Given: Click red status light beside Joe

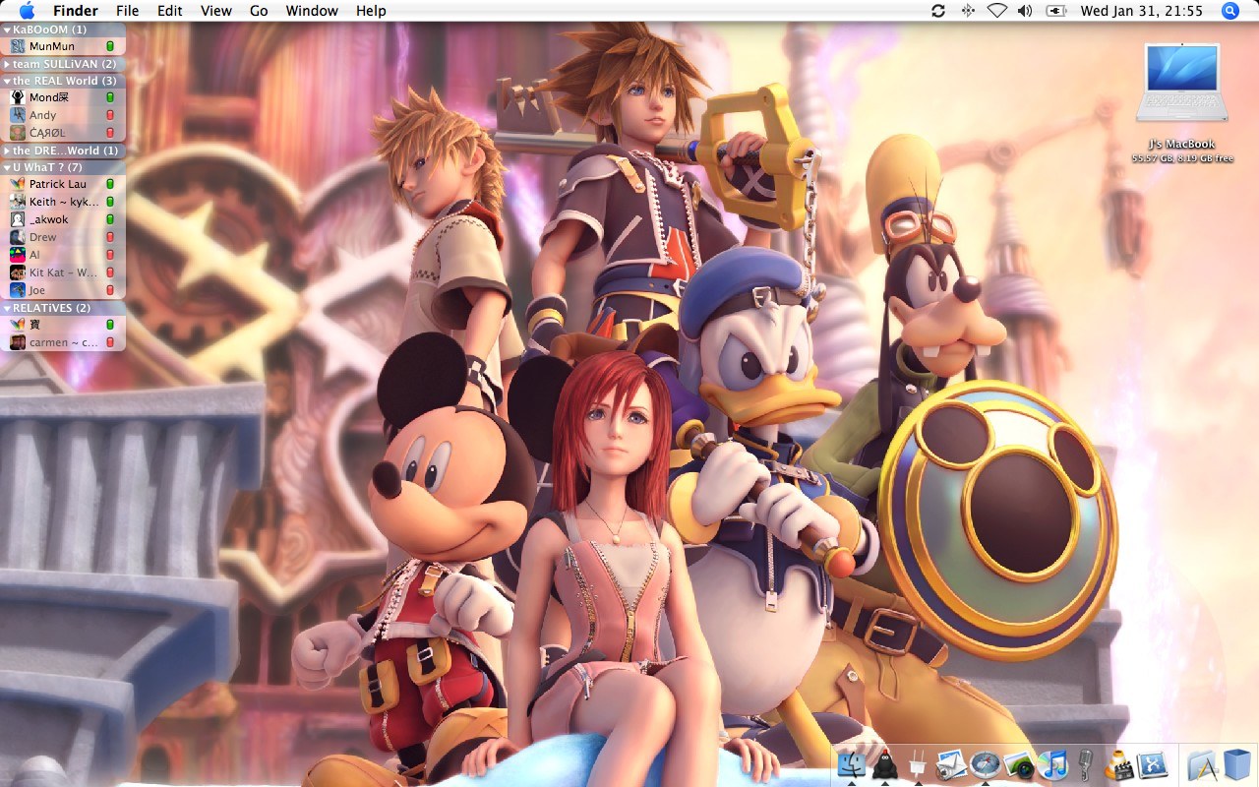Looking at the screenshot, I should (x=110, y=290).
